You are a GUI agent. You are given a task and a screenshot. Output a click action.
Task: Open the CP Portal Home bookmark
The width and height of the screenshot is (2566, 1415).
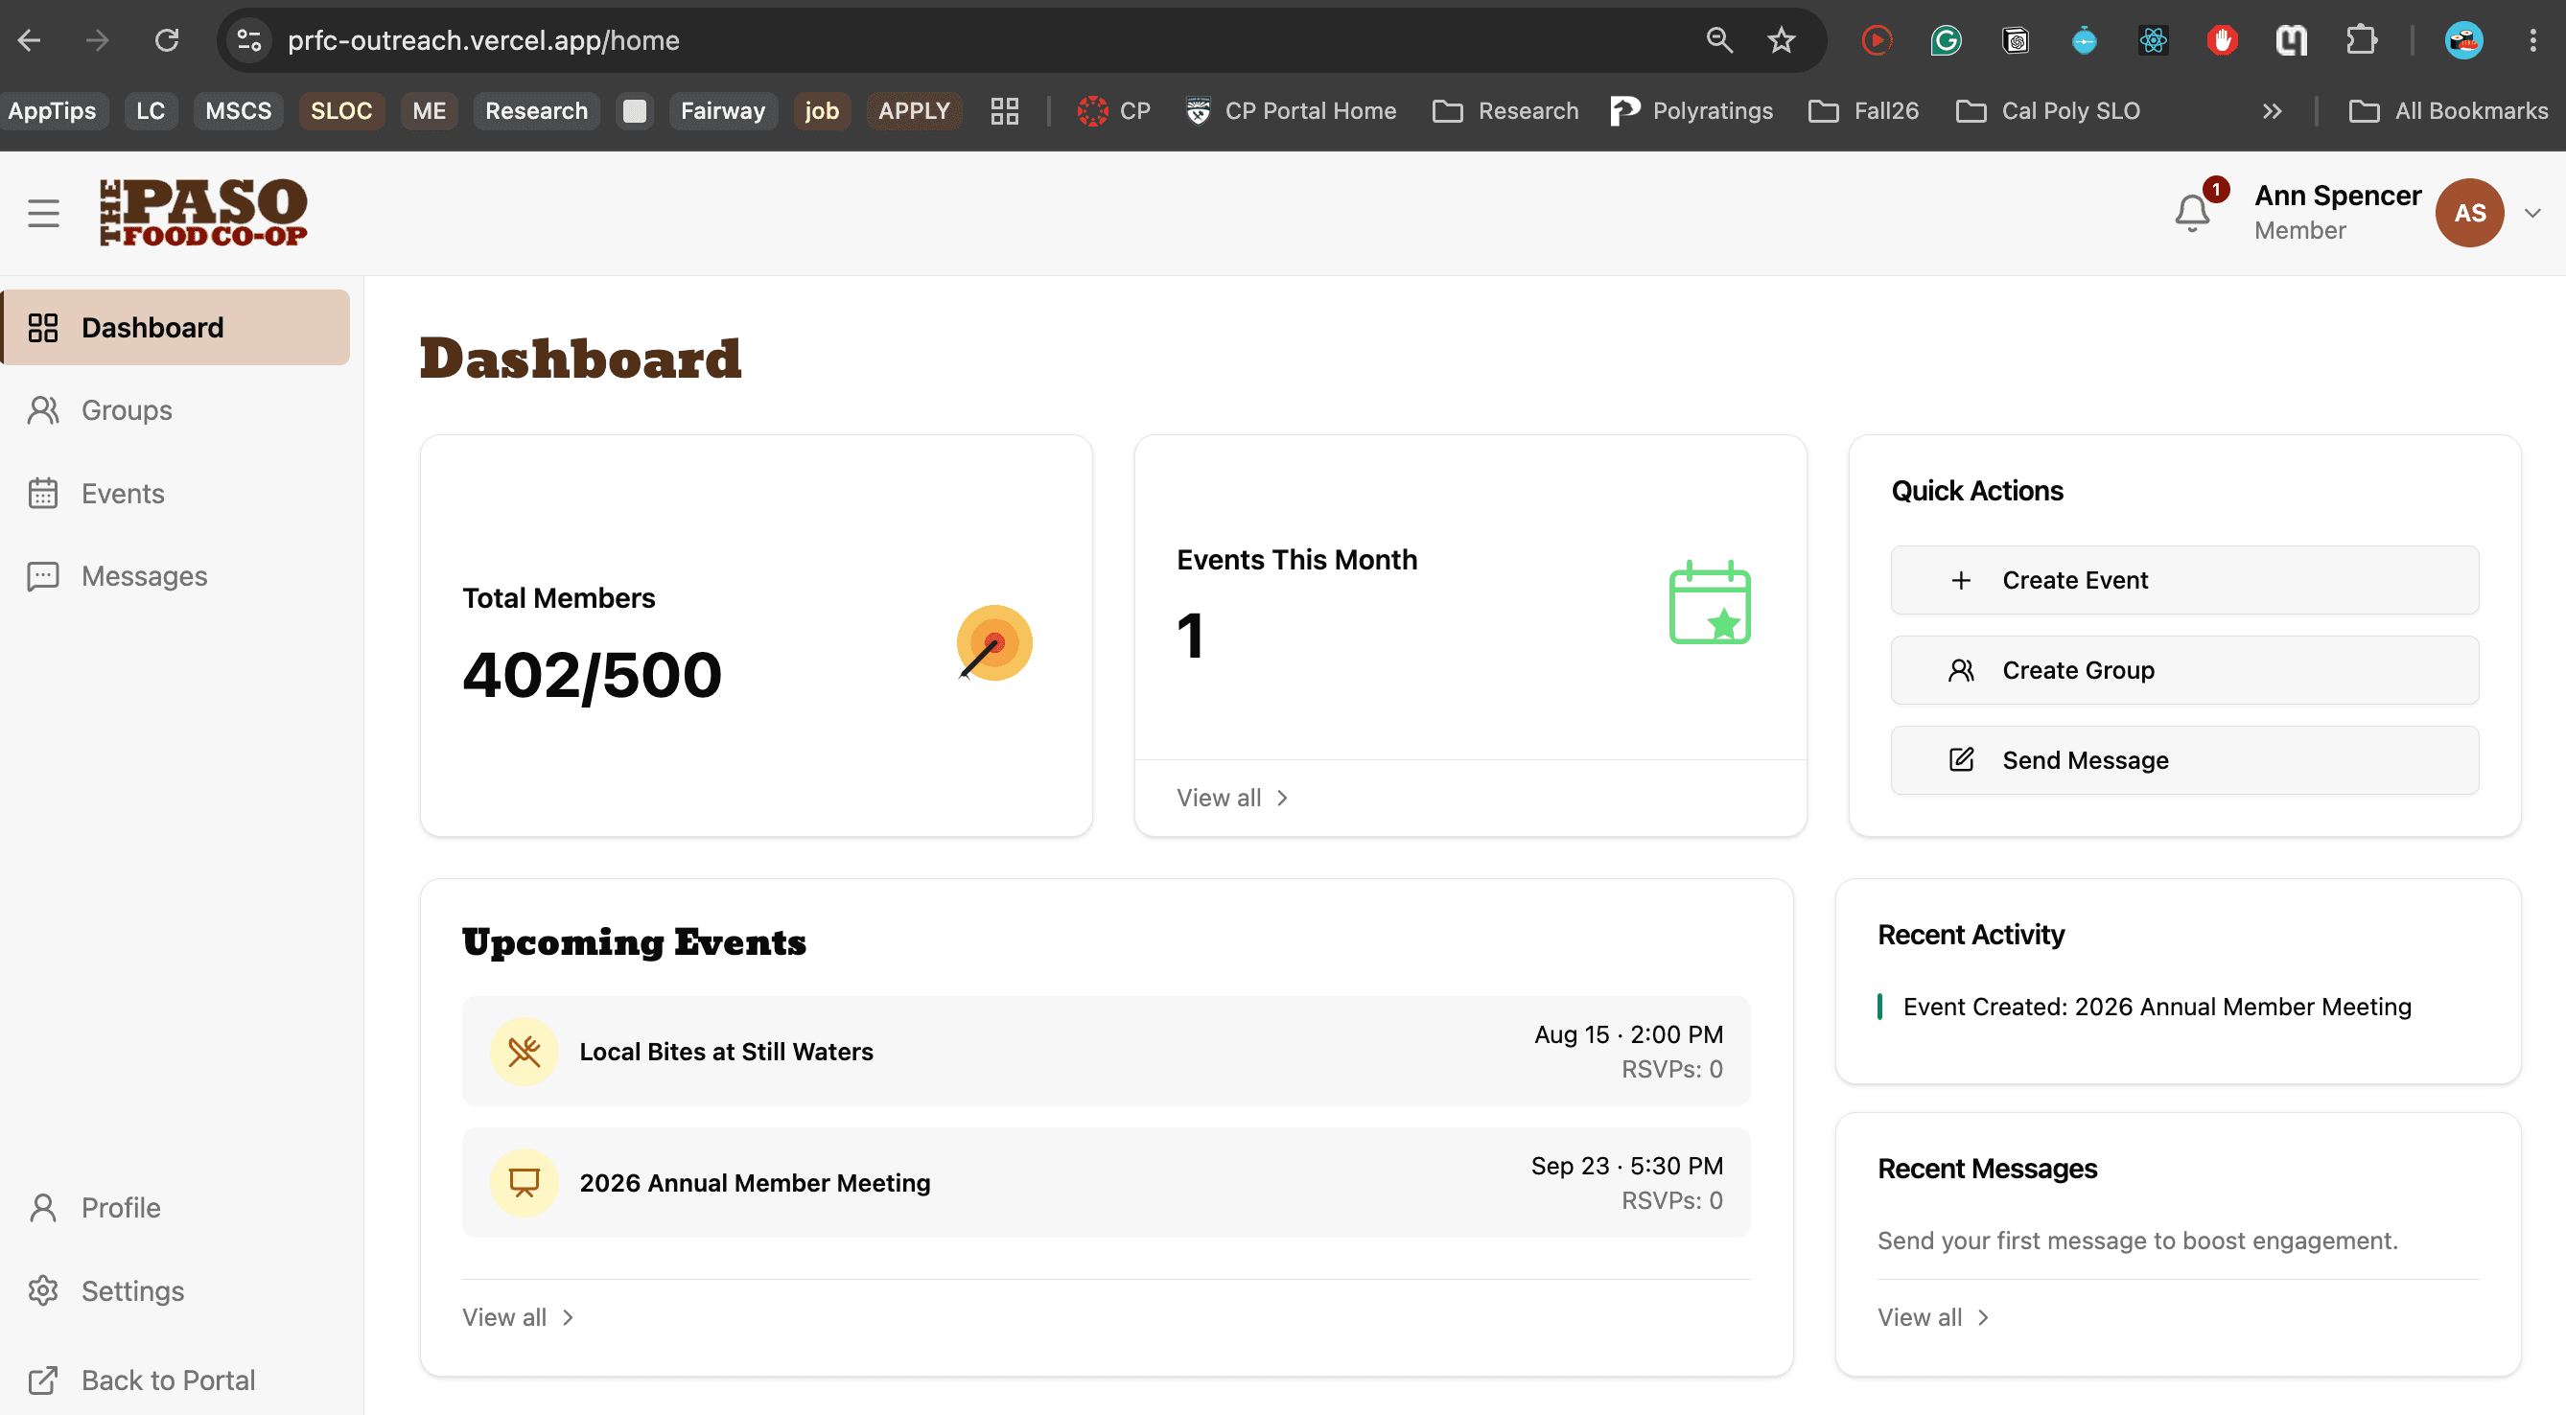(1291, 110)
